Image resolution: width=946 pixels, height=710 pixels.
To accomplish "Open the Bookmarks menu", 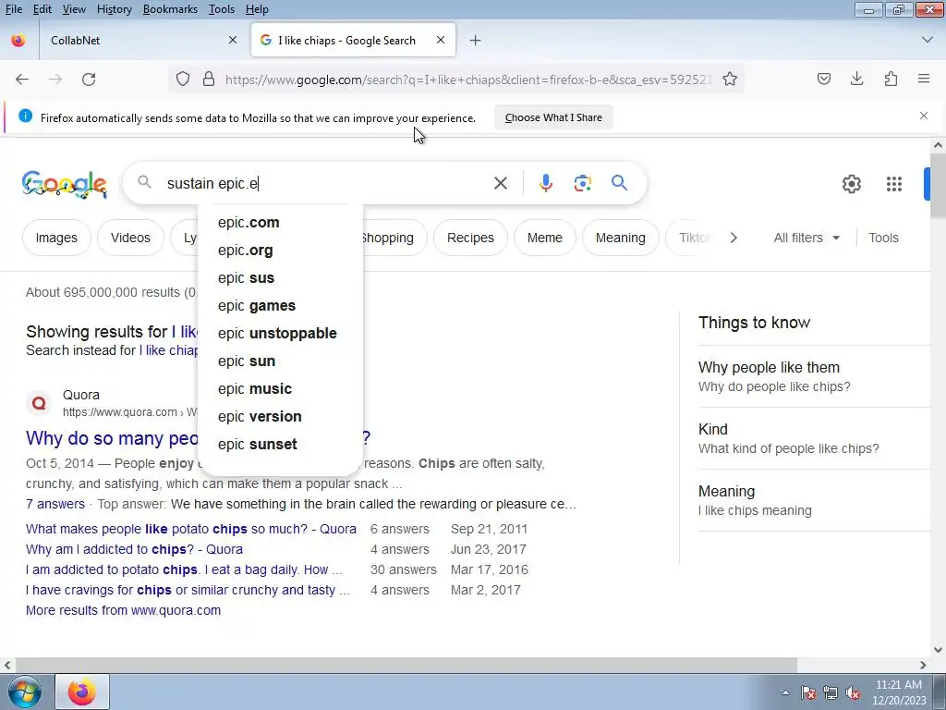I will pyautogui.click(x=170, y=9).
